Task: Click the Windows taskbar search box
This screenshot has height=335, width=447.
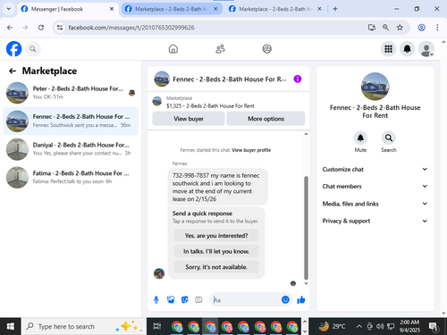Action: [83, 327]
